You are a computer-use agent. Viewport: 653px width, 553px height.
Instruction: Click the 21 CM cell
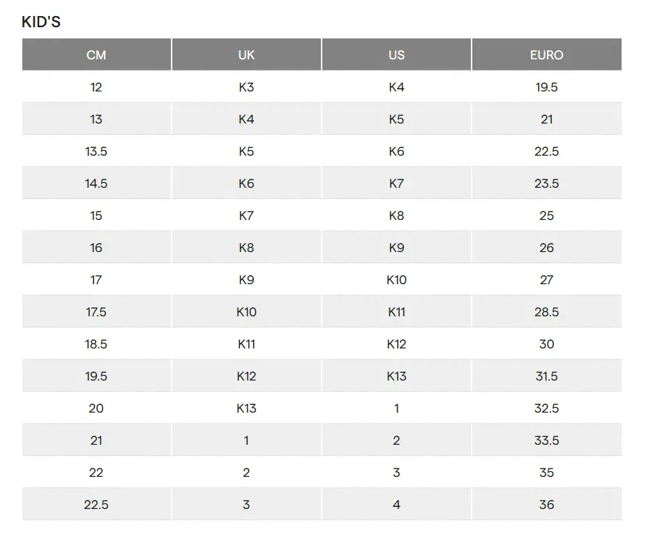pyautogui.click(x=96, y=441)
